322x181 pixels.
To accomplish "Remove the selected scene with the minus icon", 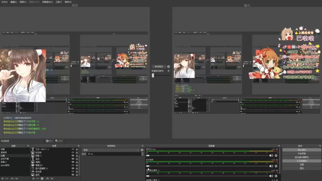I will click(7, 179).
